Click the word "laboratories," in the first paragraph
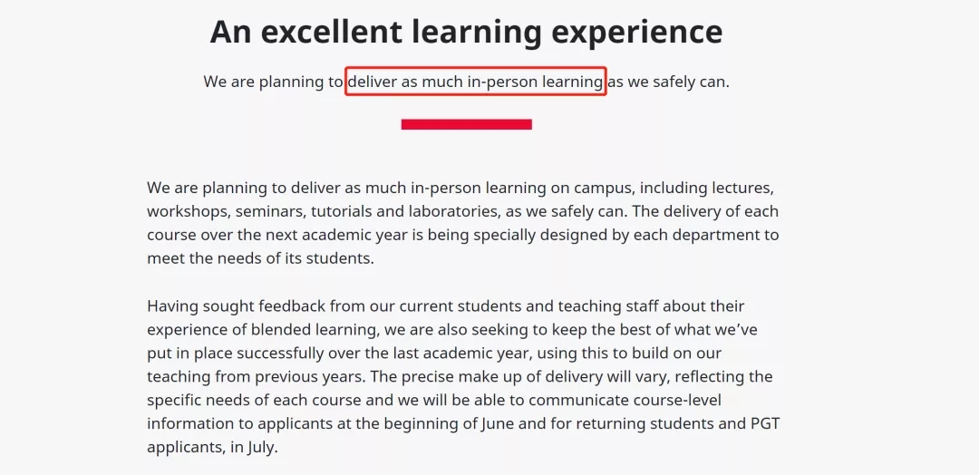Viewport: 979px width, 475px height. [x=454, y=211]
